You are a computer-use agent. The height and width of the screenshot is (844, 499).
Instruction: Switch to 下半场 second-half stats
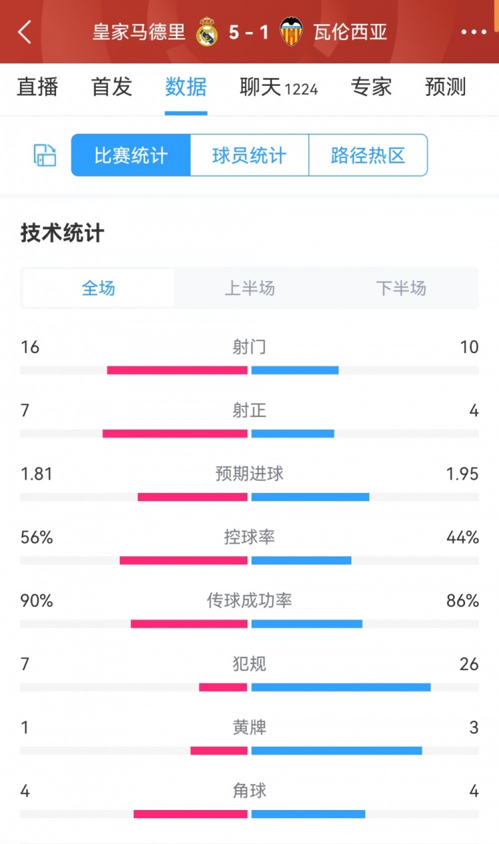click(401, 288)
